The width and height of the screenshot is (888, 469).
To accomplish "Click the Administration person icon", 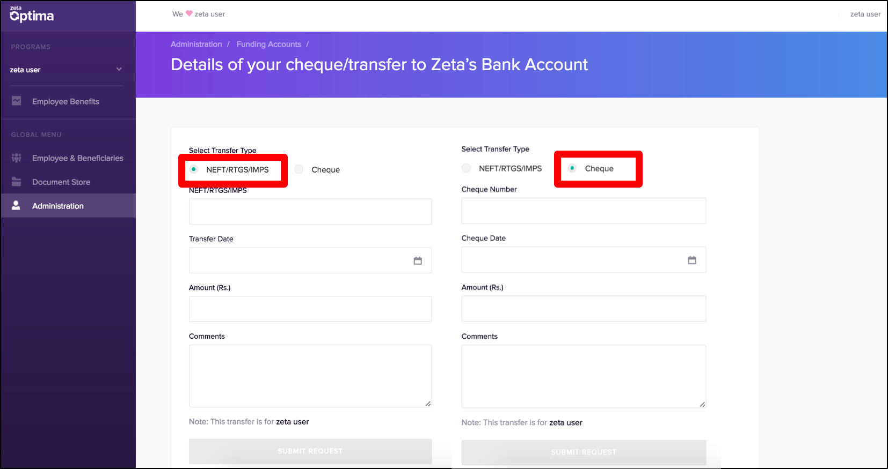I will pos(16,205).
